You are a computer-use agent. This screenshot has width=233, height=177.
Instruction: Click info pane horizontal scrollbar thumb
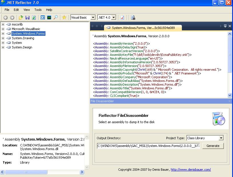tap(26, 172)
